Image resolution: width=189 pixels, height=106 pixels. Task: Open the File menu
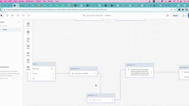pyautogui.click(x=5, y=1)
